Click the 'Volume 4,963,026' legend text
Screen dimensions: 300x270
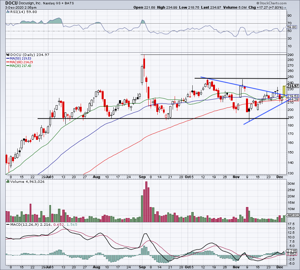tap(27, 181)
